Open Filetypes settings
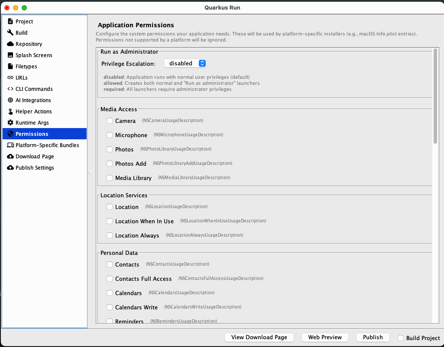 point(45,66)
